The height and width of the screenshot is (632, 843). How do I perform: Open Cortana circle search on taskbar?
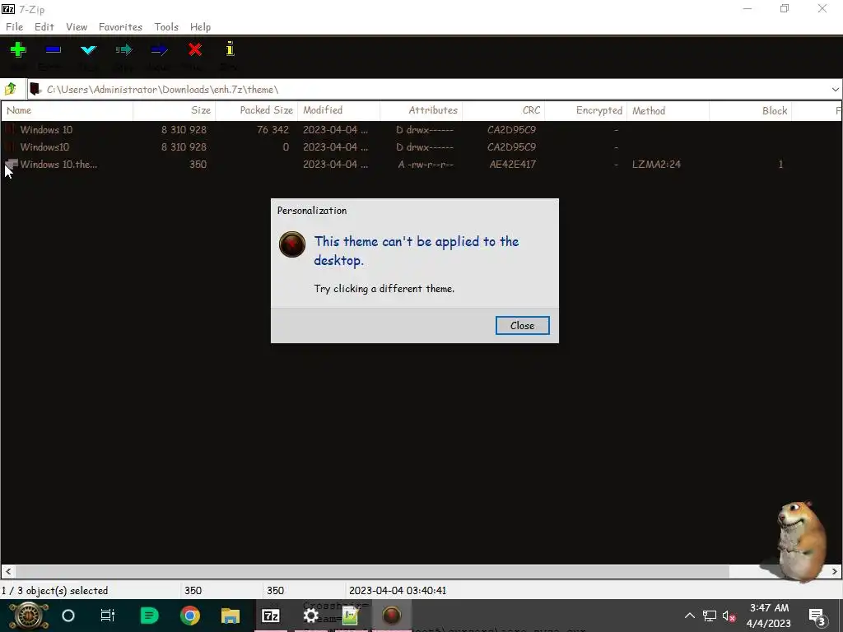(x=68, y=616)
